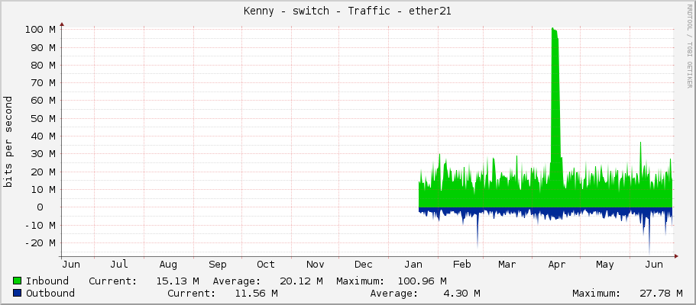Select the 'Outbound' legend label
The width and height of the screenshot is (696, 305).
coord(50,293)
